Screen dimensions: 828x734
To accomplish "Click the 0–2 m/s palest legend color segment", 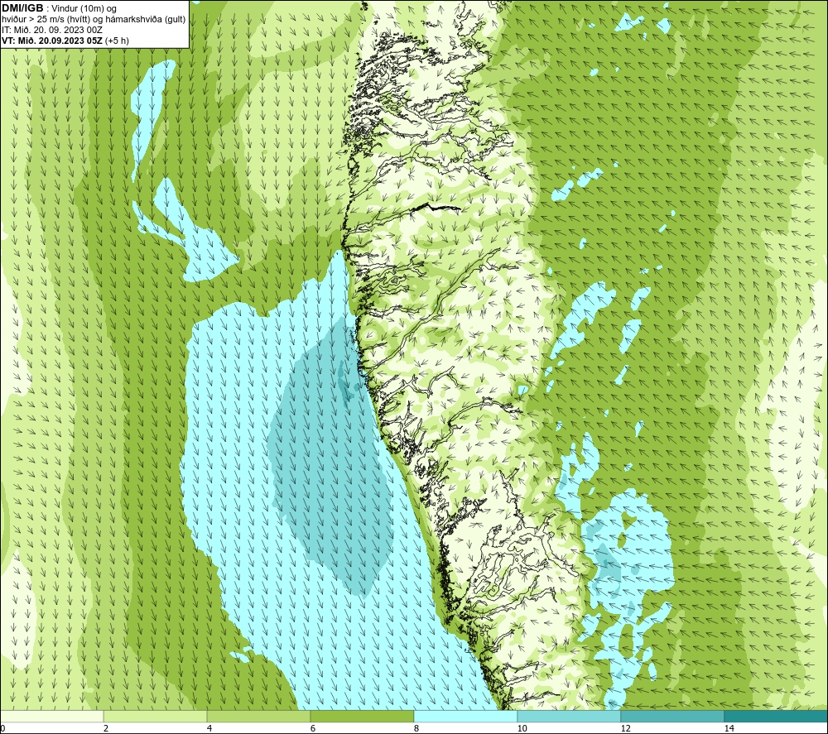I will coord(51,716).
